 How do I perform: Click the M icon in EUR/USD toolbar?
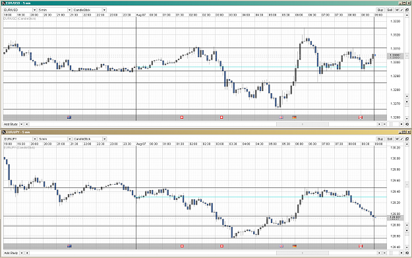(x=397, y=10)
